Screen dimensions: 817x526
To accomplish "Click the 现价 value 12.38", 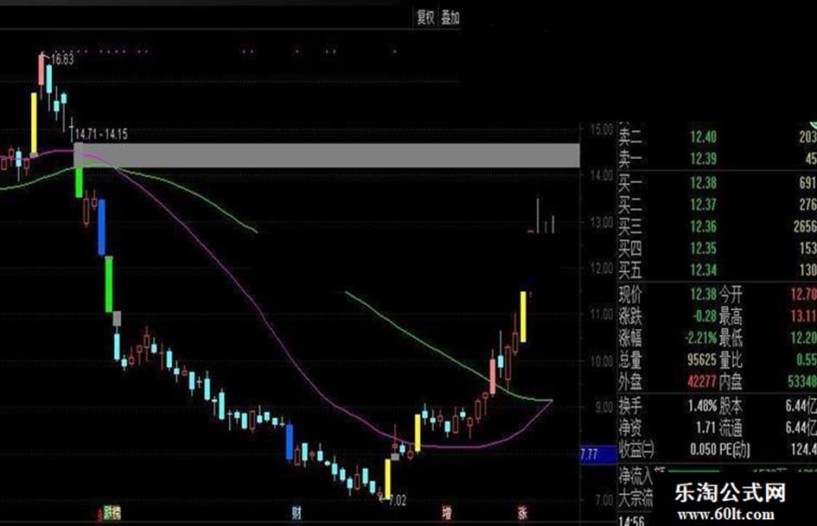I will (704, 295).
